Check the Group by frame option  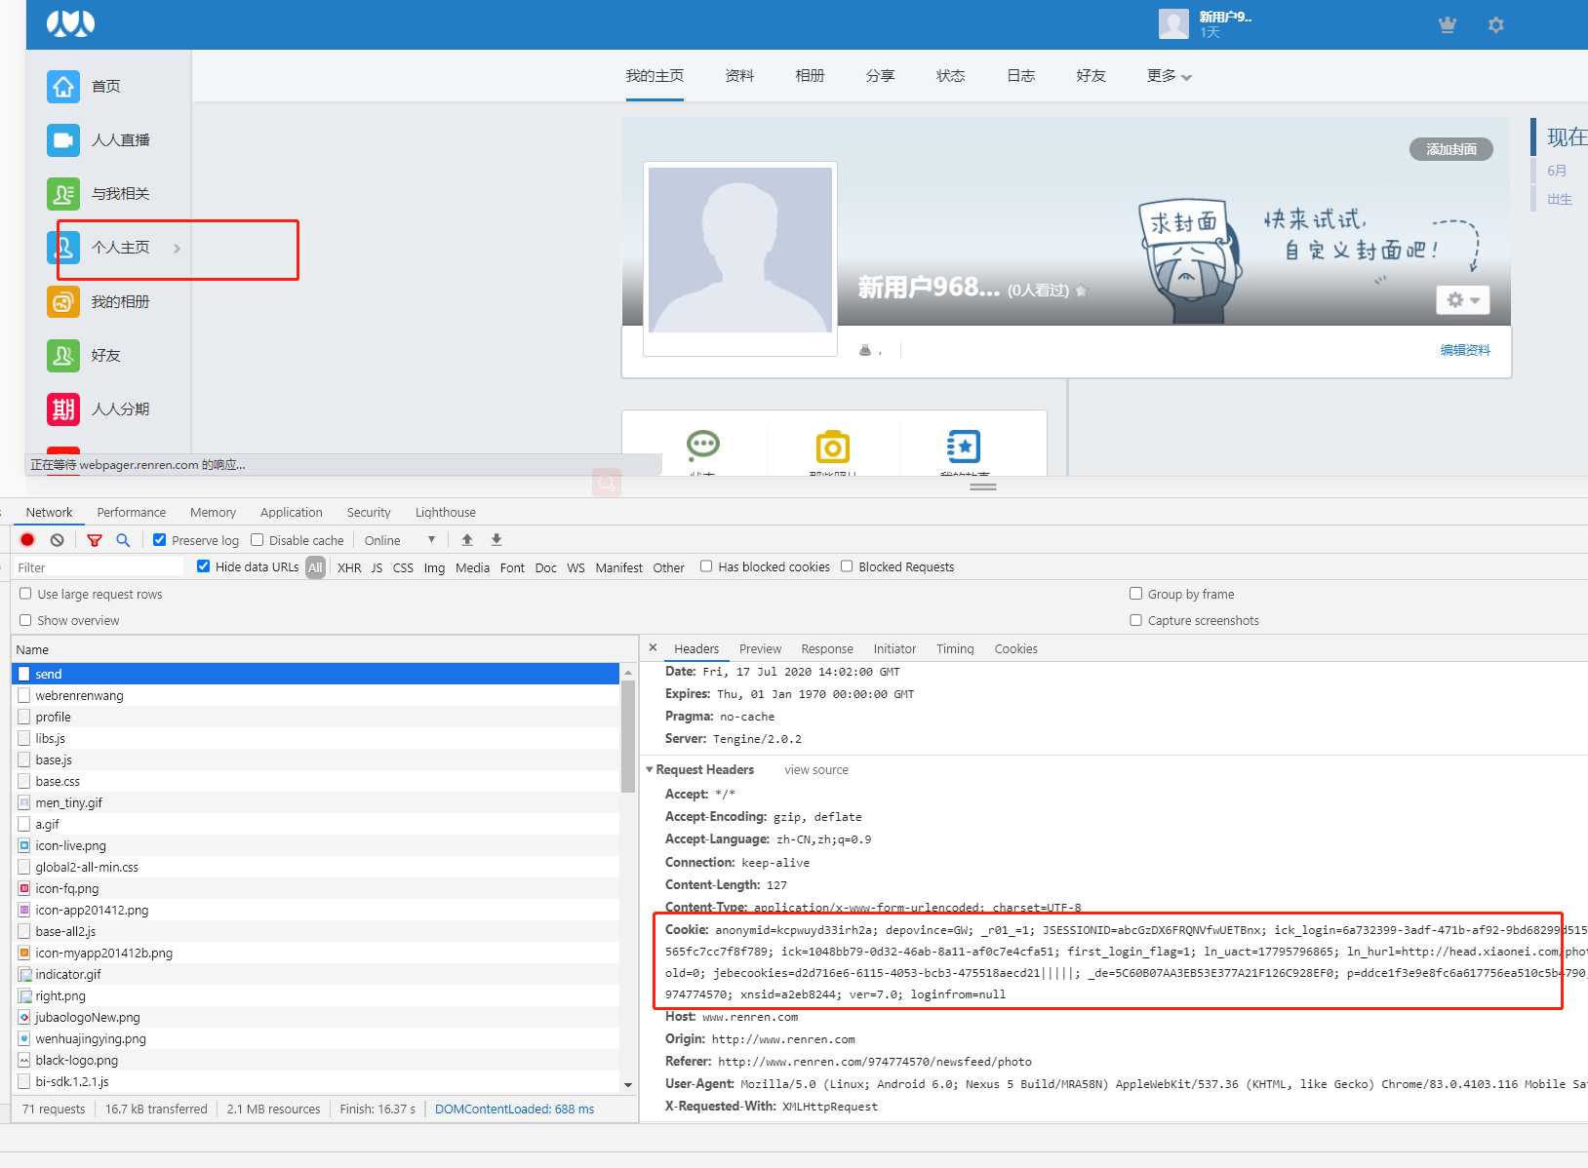1135,594
